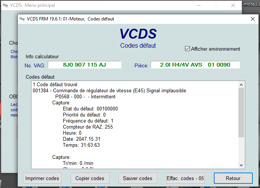Click the VCDS icon in the Codes défaut title bar
This screenshot has width=260, height=188.
[x=22, y=19]
